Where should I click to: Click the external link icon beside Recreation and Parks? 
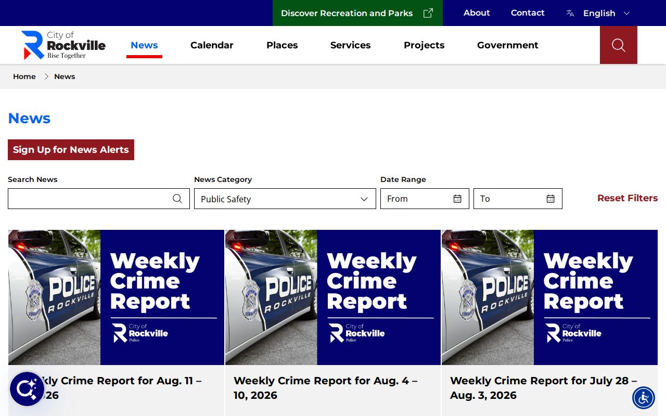tap(428, 13)
